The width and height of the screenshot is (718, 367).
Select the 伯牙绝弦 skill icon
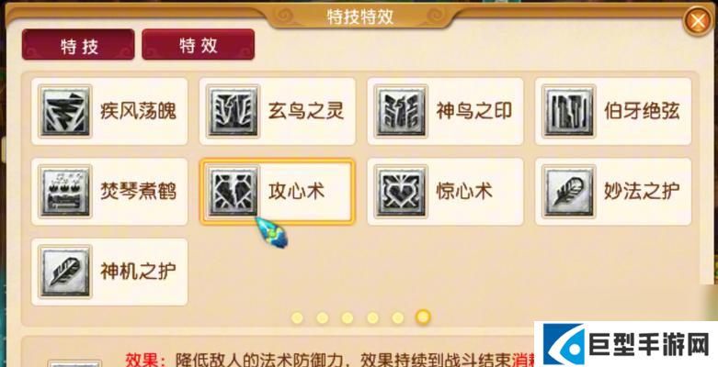(569, 111)
